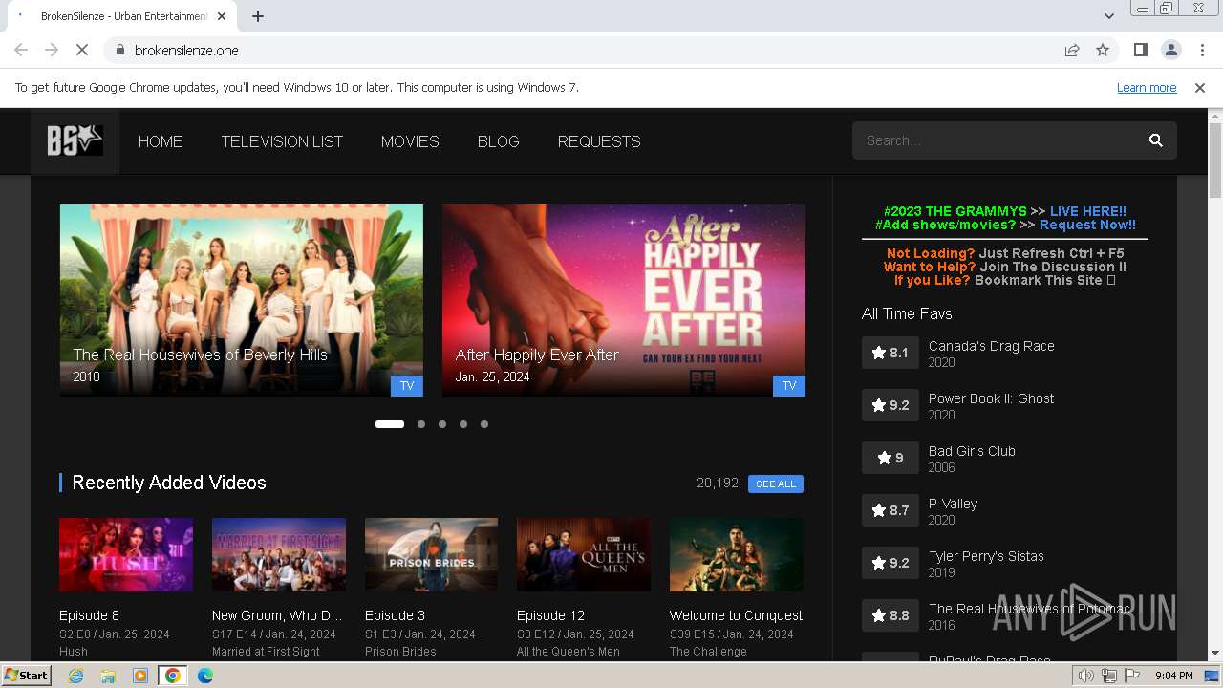1223x688 pixels.
Task: Open The Challenge episode thumbnail
Action: 737,555
